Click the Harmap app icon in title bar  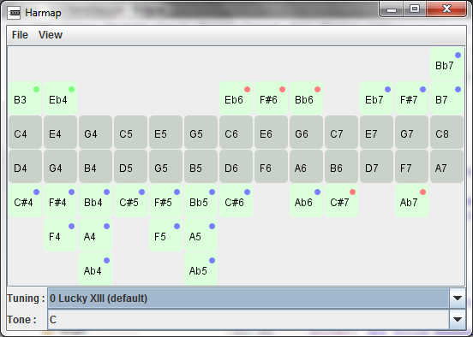tap(14, 13)
